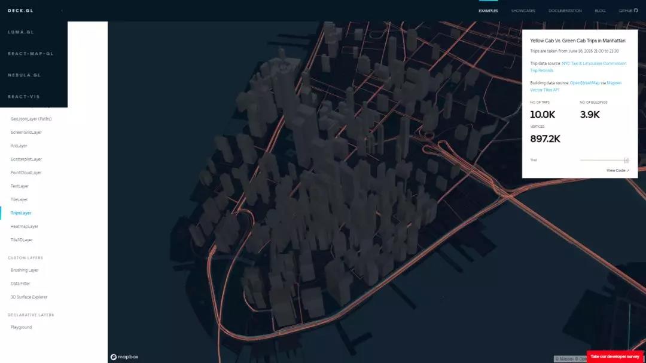Click the DECK.GL site title
The width and height of the screenshot is (646, 363).
(x=20, y=11)
